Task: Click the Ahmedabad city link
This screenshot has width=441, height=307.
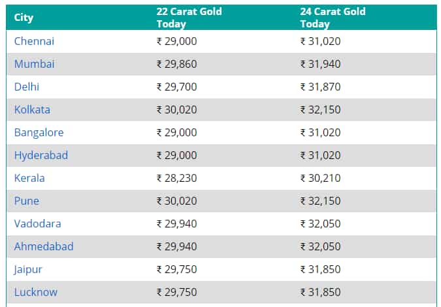Action: coord(44,246)
